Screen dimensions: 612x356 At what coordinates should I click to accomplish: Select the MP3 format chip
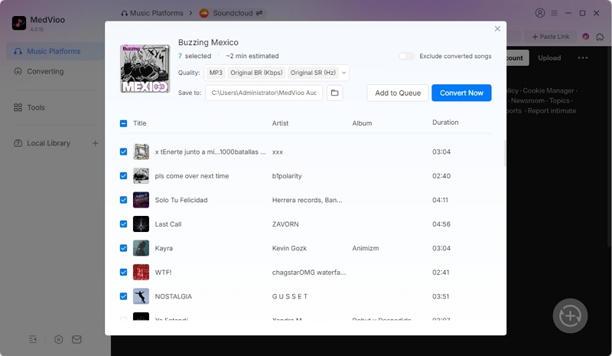point(216,73)
